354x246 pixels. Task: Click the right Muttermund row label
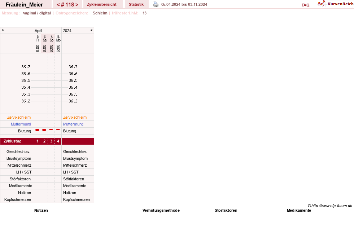coord(73,124)
